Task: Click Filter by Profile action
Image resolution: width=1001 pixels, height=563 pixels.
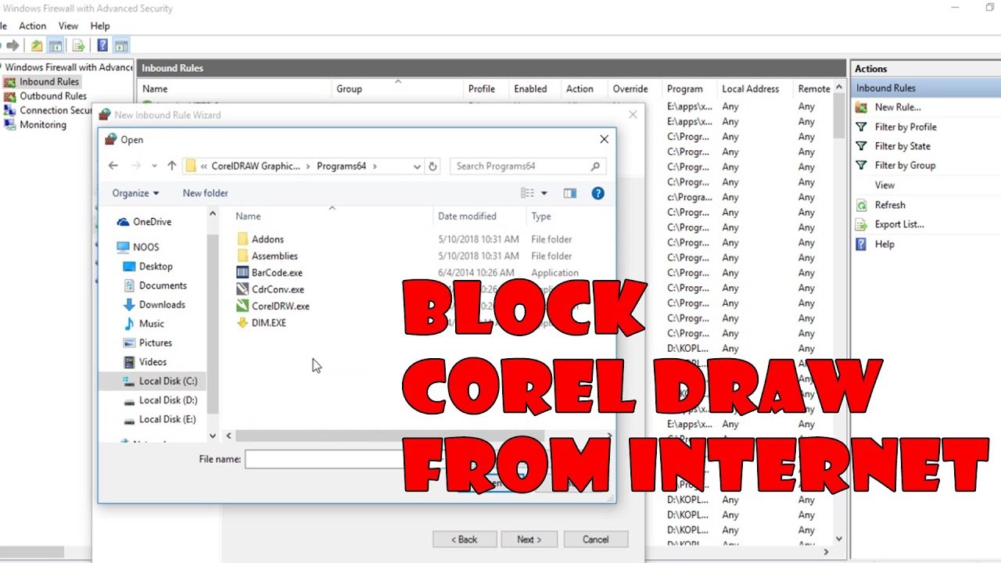Action: point(906,127)
